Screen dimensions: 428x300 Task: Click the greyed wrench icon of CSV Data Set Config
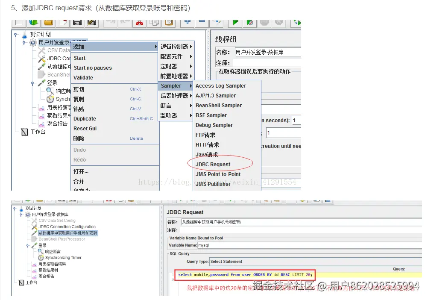point(35,221)
